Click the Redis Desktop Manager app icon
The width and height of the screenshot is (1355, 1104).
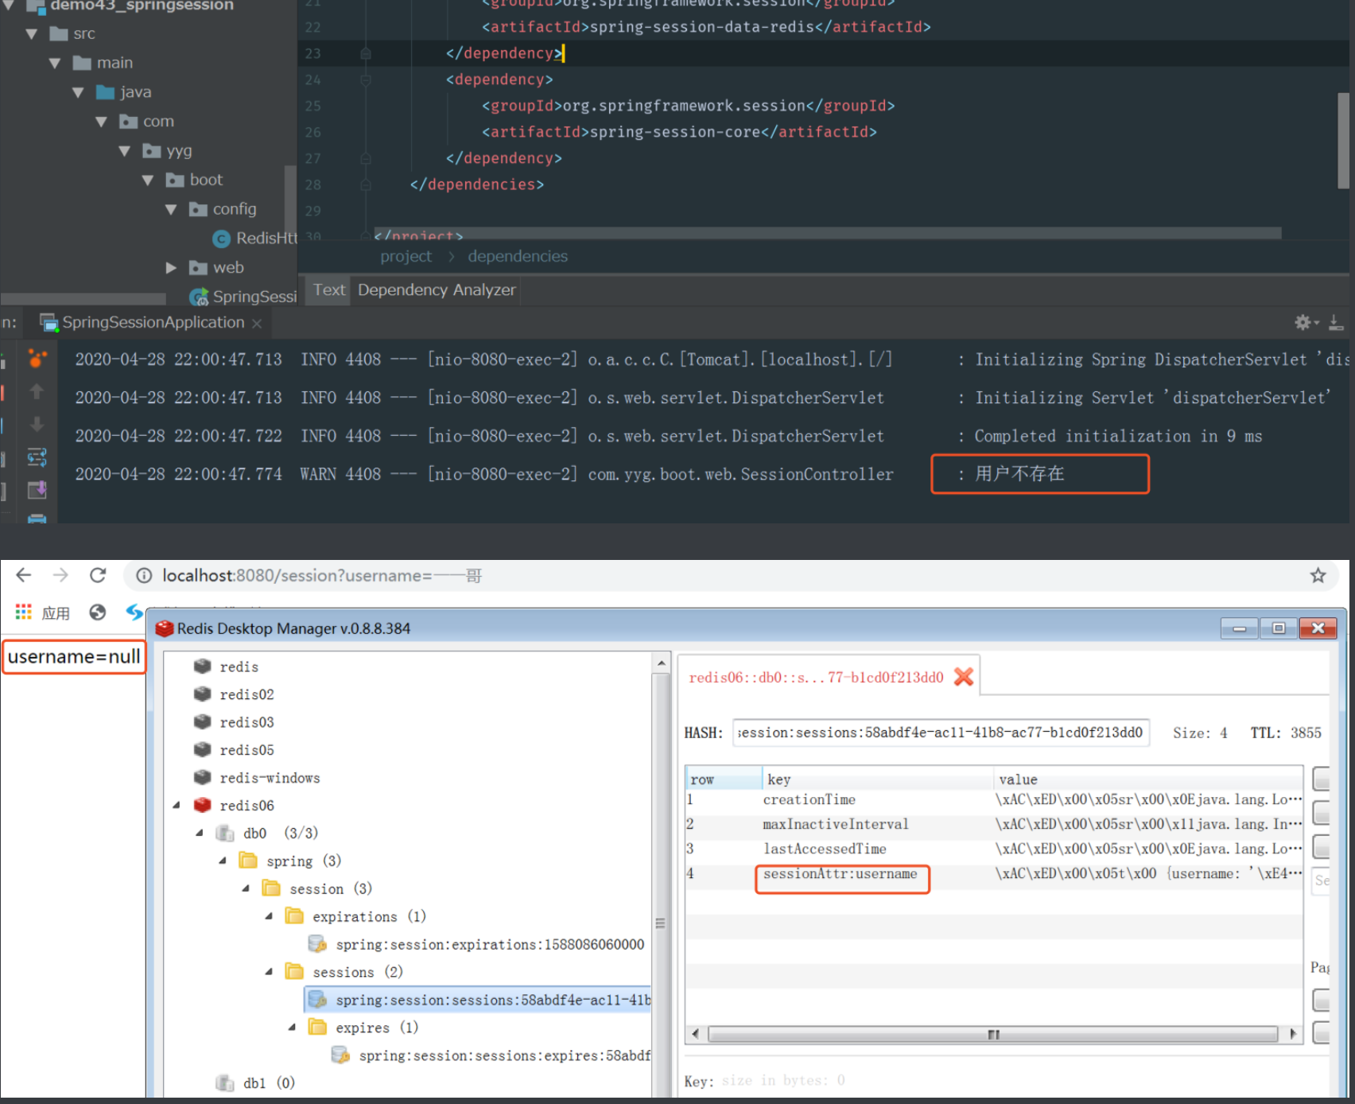[x=165, y=628]
